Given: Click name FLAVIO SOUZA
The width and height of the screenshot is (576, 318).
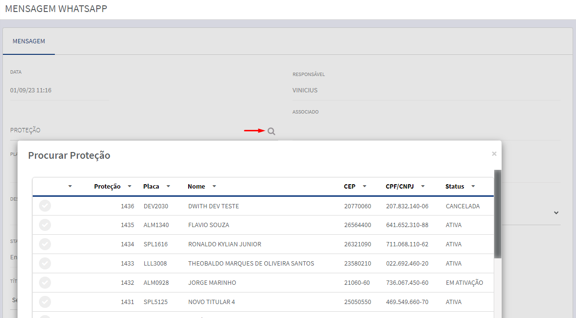Looking at the screenshot, I should pyautogui.click(x=209, y=225).
